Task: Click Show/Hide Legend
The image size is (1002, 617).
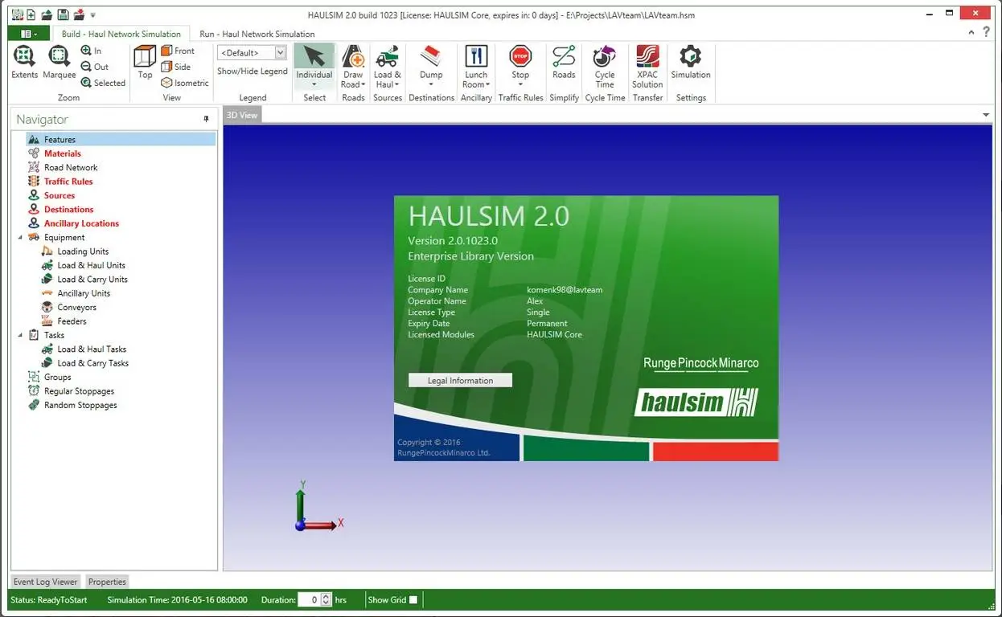Action: [x=252, y=71]
